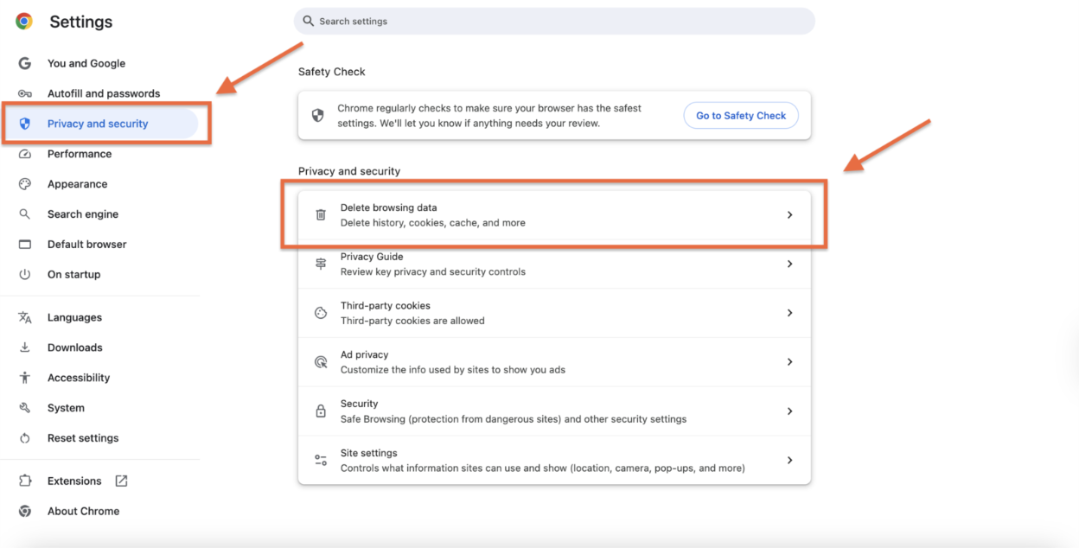This screenshot has width=1079, height=548.
Task: Click the shield icon for Privacy and security
Action: (x=25, y=124)
